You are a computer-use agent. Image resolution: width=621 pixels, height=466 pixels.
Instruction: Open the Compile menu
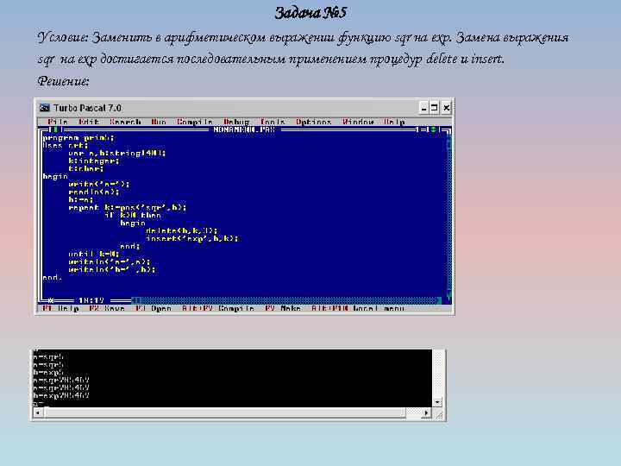pos(194,122)
